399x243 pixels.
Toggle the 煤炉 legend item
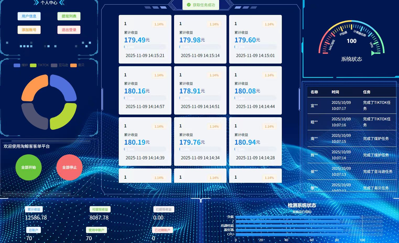coord(20,65)
